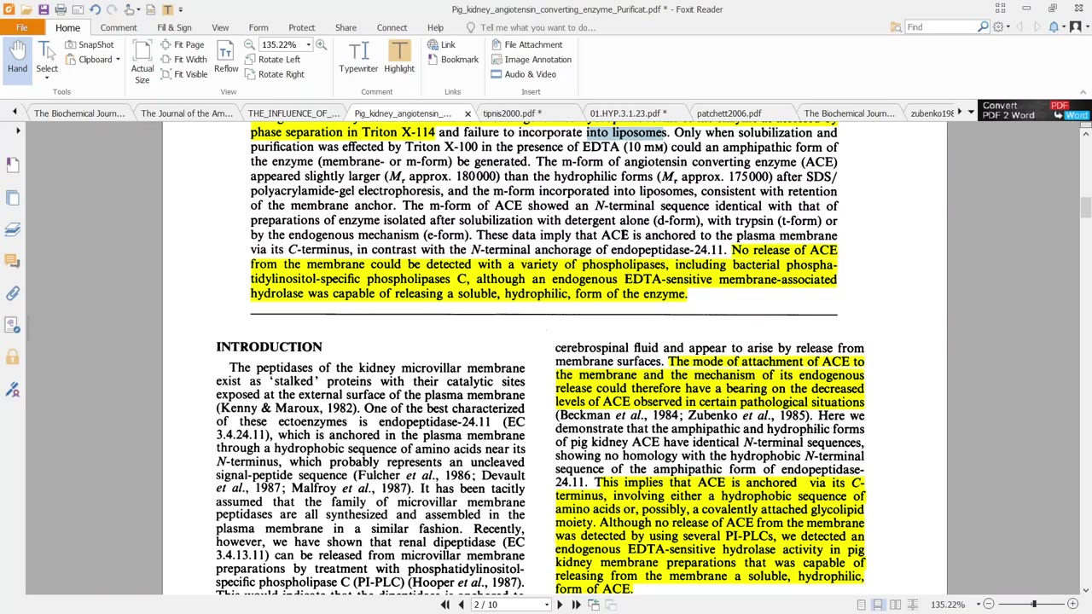Image resolution: width=1092 pixels, height=614 pixels.
Task: Add a Bookmark
Action: 452,60
